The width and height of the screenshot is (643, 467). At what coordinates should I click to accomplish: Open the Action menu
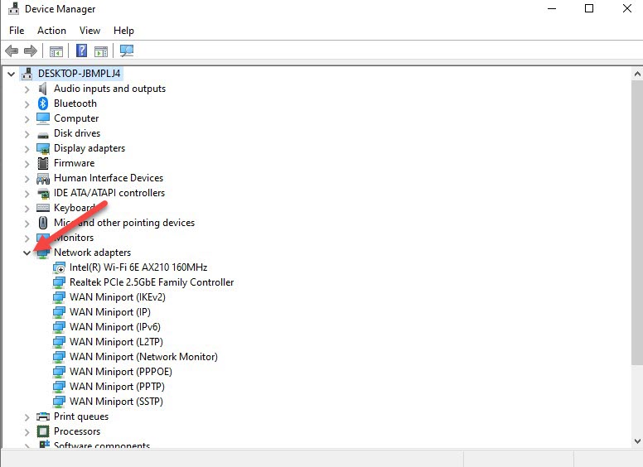tap(51, 31)
